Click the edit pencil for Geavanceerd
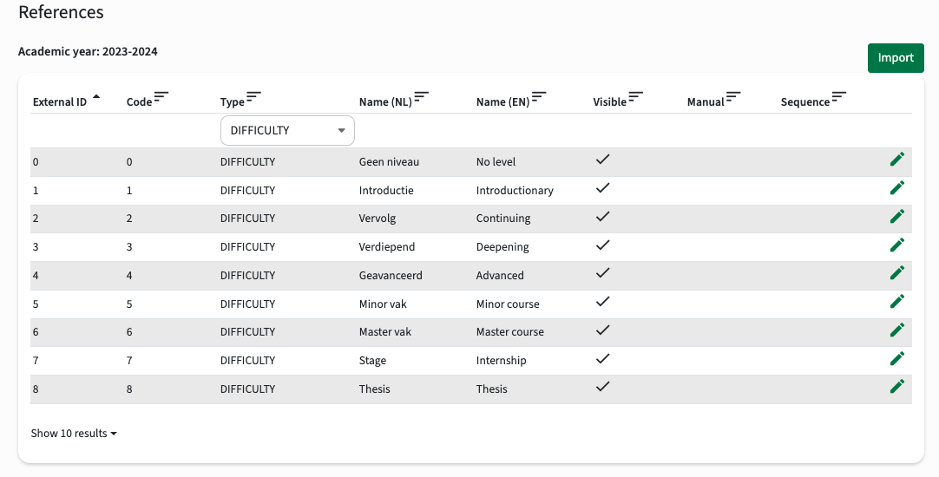Screen dimensions: 939x477 (897, 273)
